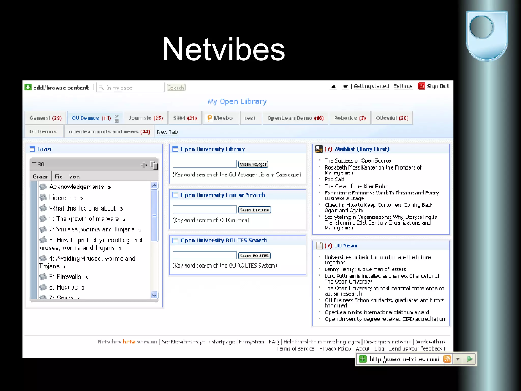Click the Open University Library widget icon
Image resolution: width=521 pixels, height=391 pixels.
[x=175, y=149]
